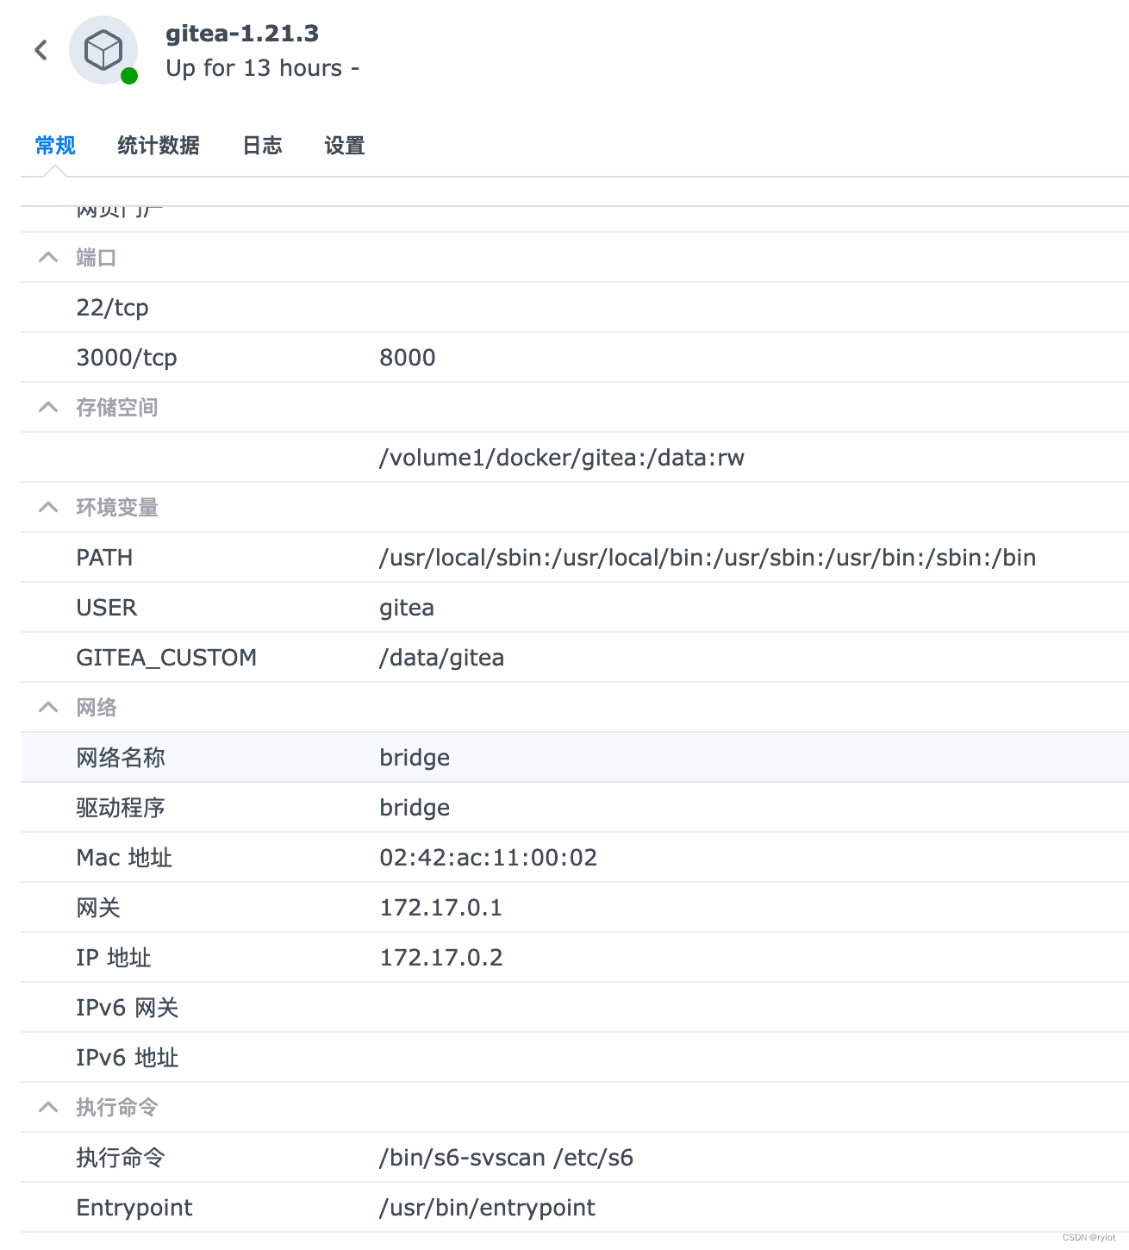The height and width of the screenshot is (1250, 1129).
Task: Click the 环境变量 section heading
Action: click(117, 508)
